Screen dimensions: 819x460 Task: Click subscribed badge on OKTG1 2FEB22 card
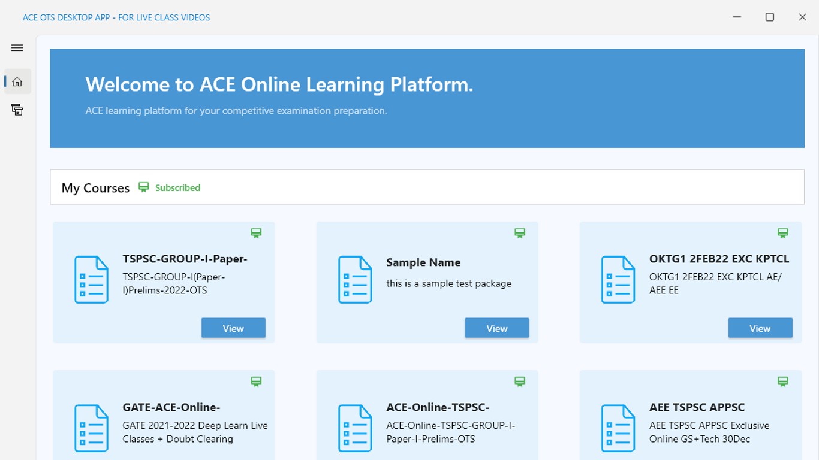[783, 233]
